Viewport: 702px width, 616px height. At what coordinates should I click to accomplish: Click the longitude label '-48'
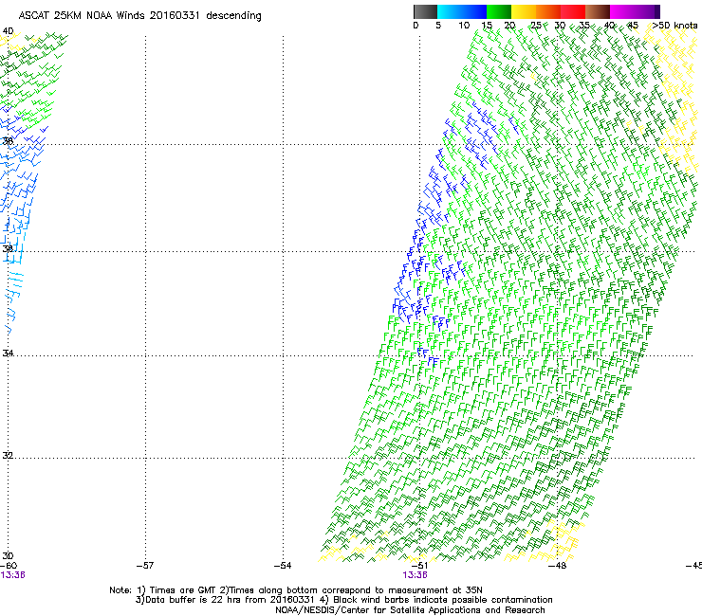pos(557,566)
